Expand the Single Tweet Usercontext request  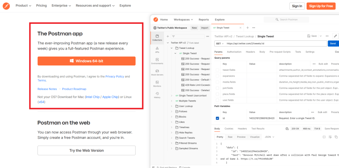(x=172, y=96)
